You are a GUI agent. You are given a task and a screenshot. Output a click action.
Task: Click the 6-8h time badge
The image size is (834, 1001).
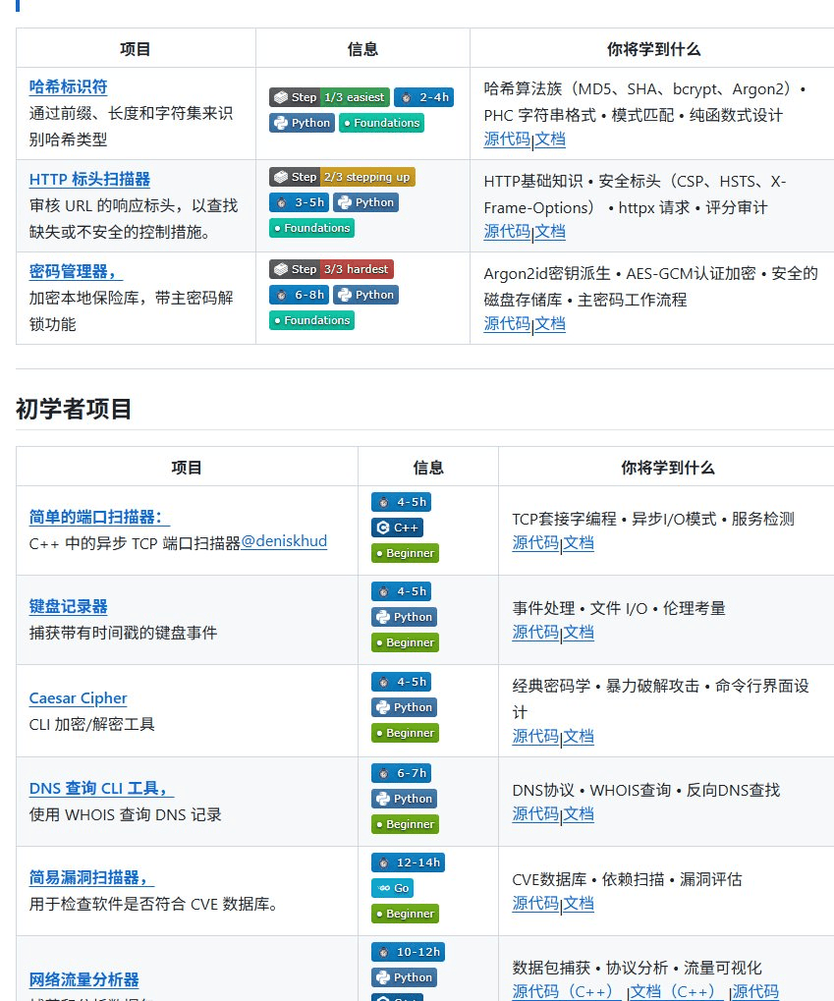coord(299,295)
